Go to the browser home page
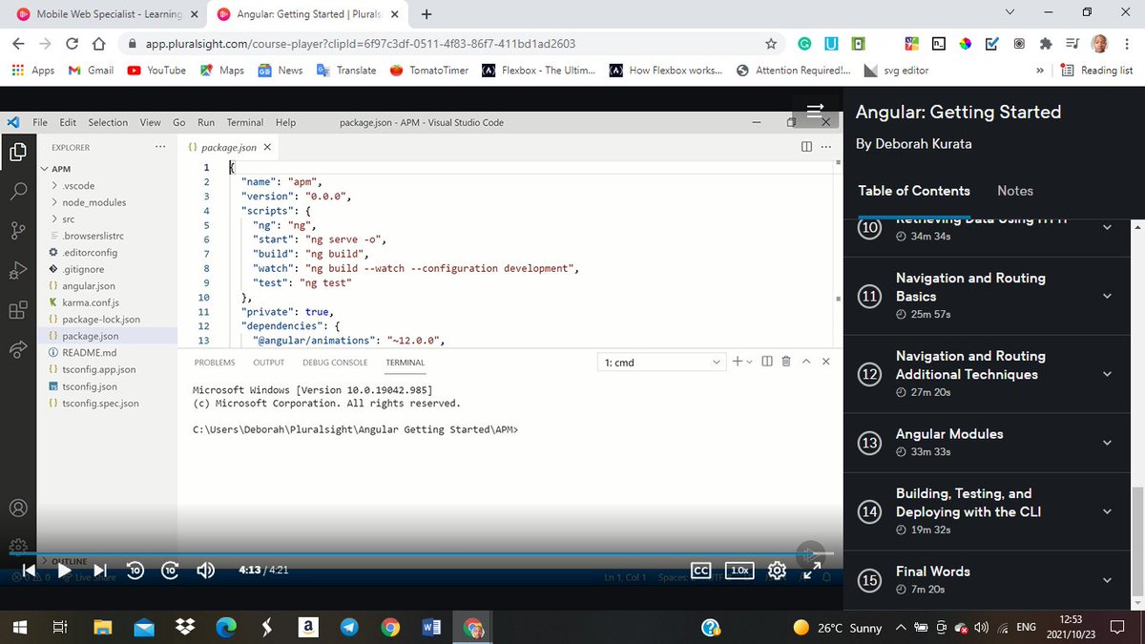This screenshot has height=644, width=1145. pos(98,44)
